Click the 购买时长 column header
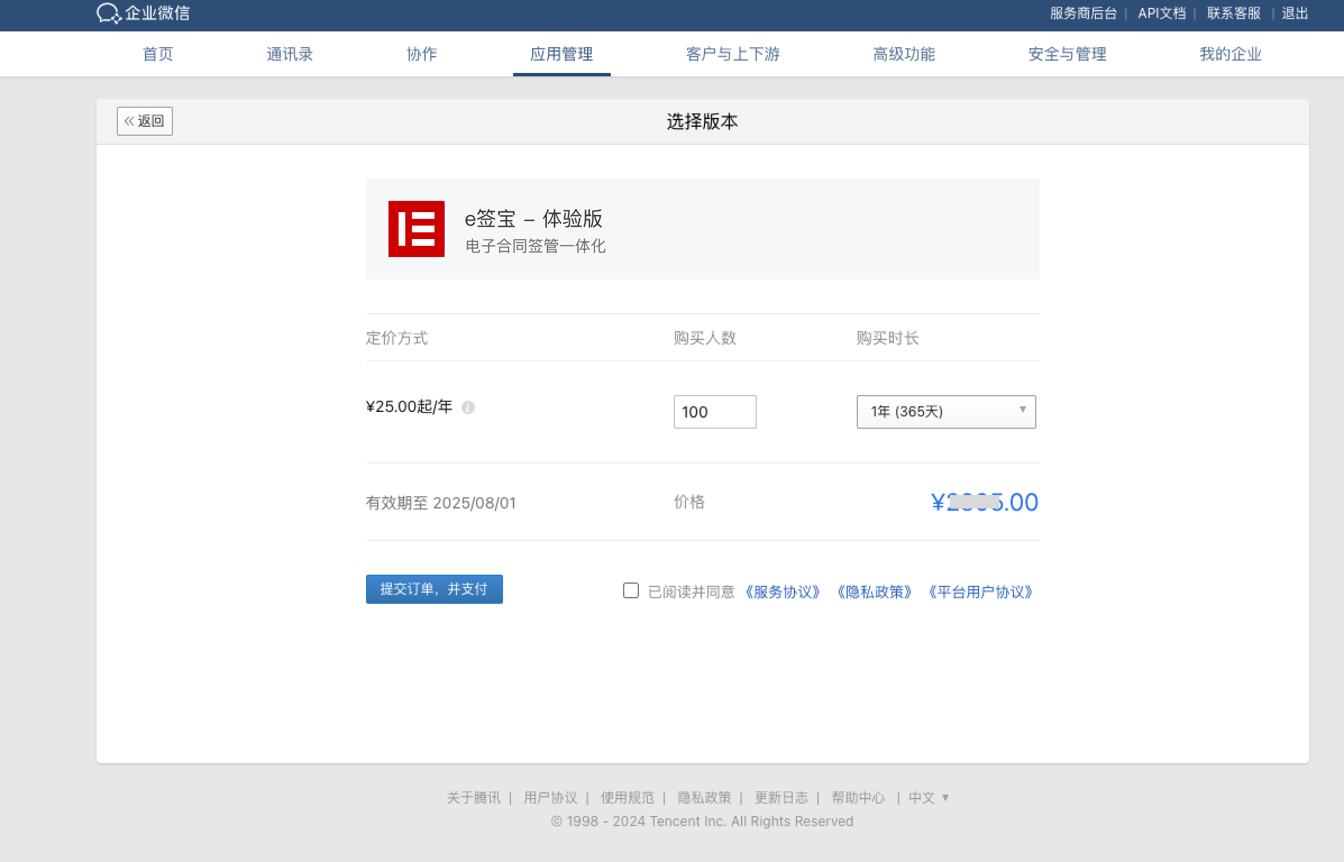 (888, 338)
